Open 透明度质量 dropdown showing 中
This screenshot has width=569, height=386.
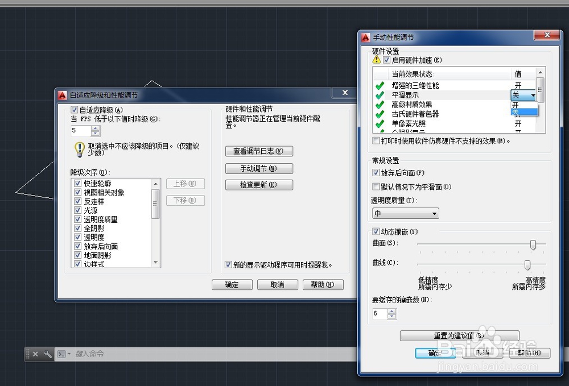(405, 213)
